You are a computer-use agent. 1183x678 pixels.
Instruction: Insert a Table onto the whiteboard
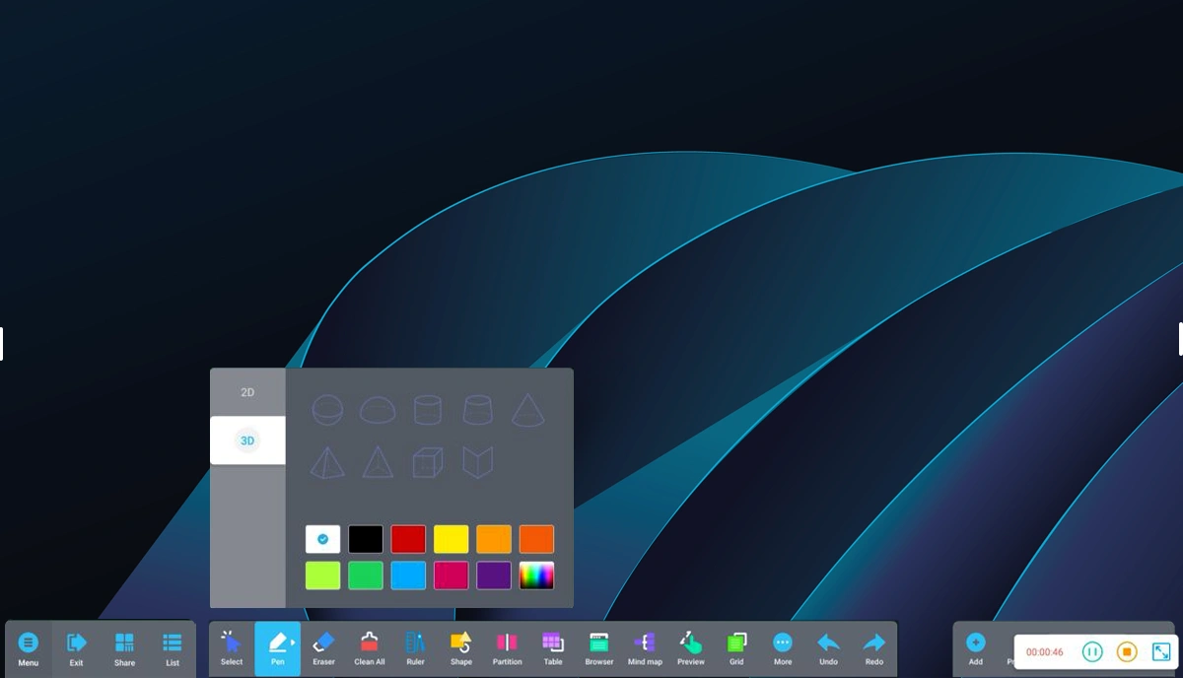click(553, 647)
